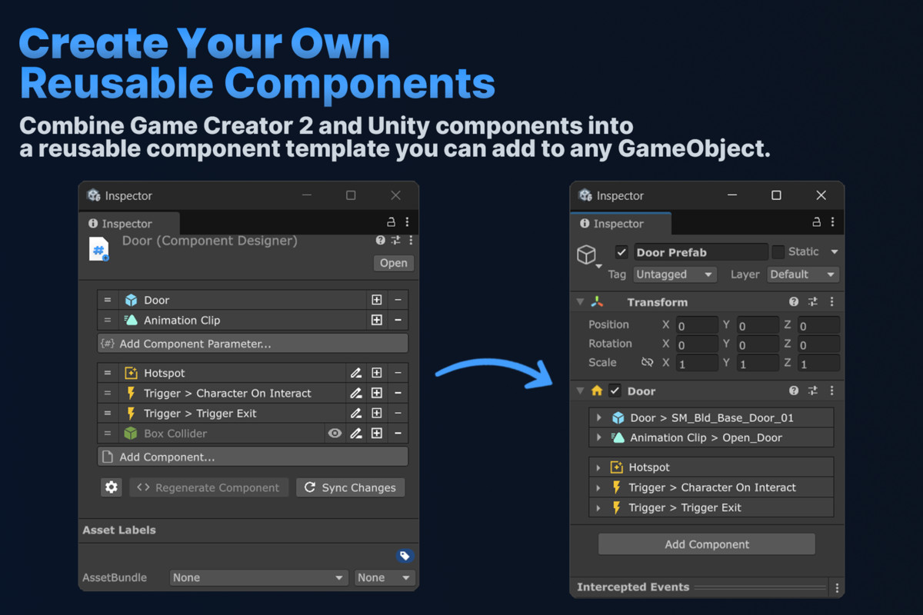
Task: Click Add Component button in right Inspector
Action: point(707,544)
